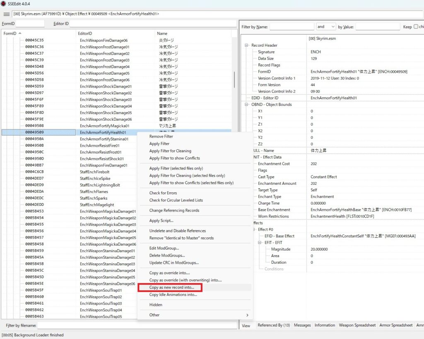Click the record list vertical scrollbar
This screenshot has width=424, height=339.
(234, 83)
